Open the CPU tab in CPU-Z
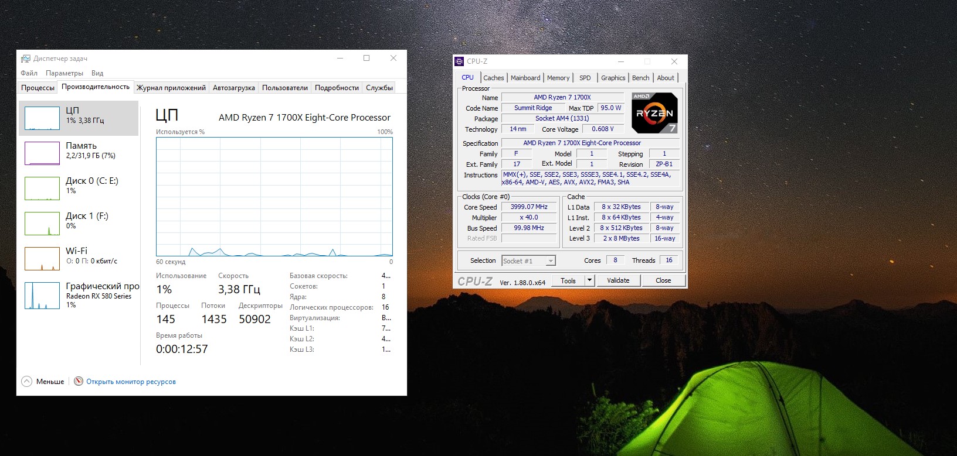The image size is (957, 456). 467,77
